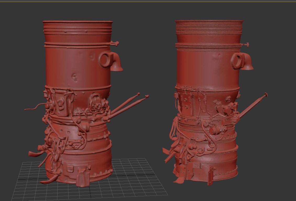Select the long rod tip on right model

(266, 95)
